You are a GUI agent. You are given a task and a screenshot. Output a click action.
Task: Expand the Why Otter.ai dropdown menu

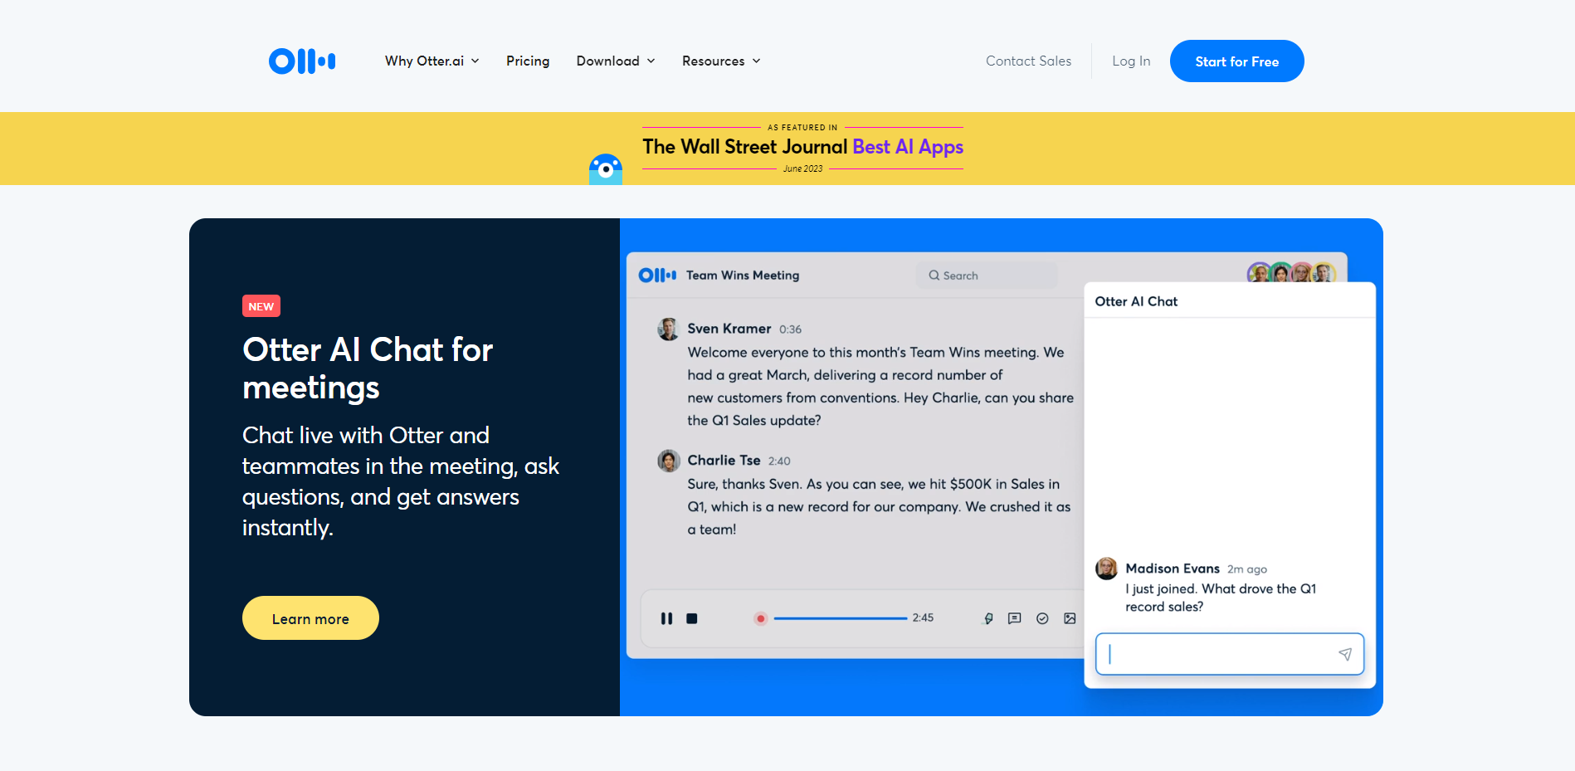click(432, 61)
